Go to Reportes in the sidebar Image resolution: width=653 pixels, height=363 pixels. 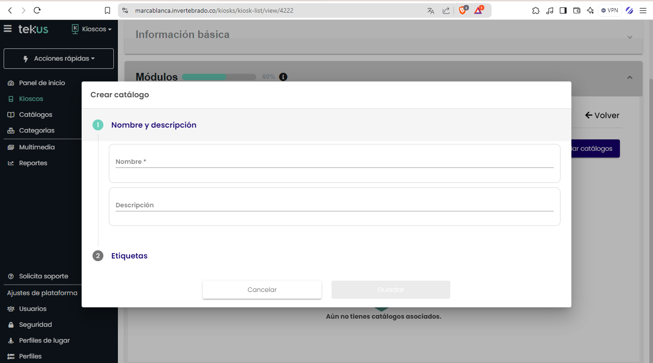click(x=33, y=163)
